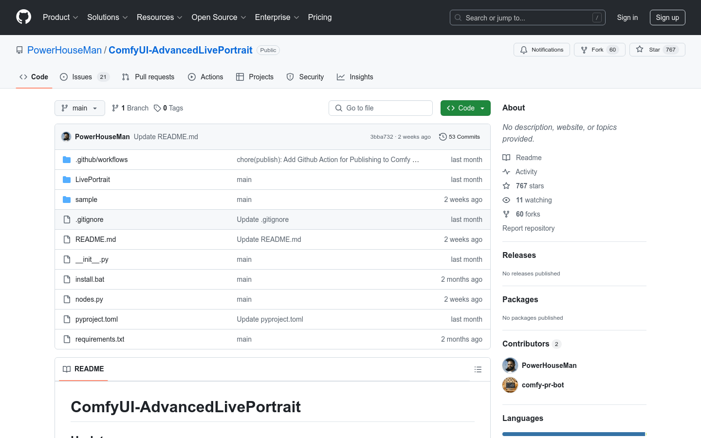Open the install.bat file
This screenshot has height=438, width=701.
pyautogui.click(x=90, y=279)
